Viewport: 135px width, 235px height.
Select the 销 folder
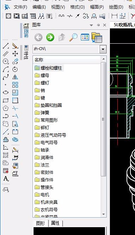(40, 90)
